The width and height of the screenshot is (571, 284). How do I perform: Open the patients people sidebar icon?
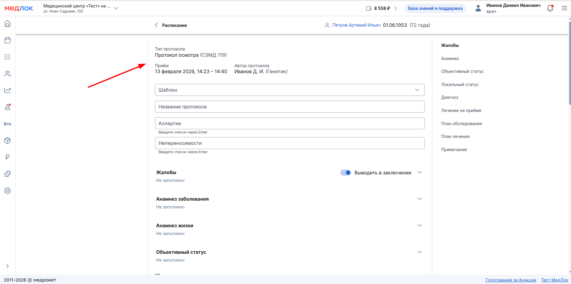click(7, 74)
